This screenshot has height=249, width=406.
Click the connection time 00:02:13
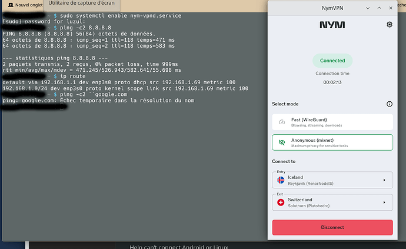pyautogui.click(x=332, y=82)
